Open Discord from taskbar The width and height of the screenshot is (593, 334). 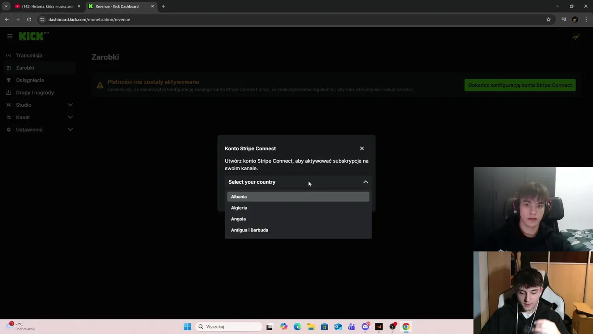point(366,327)
